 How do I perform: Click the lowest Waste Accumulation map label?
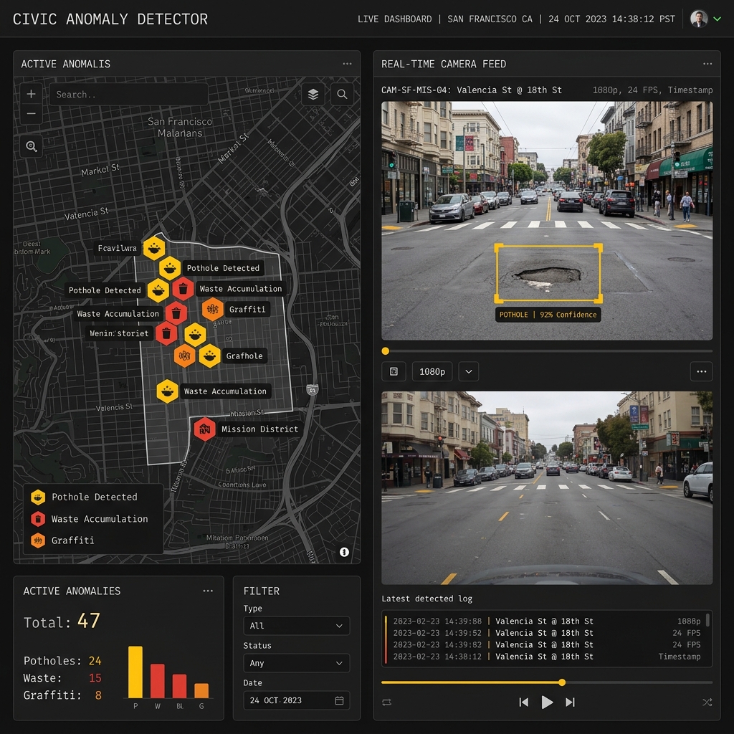point(225,391)
